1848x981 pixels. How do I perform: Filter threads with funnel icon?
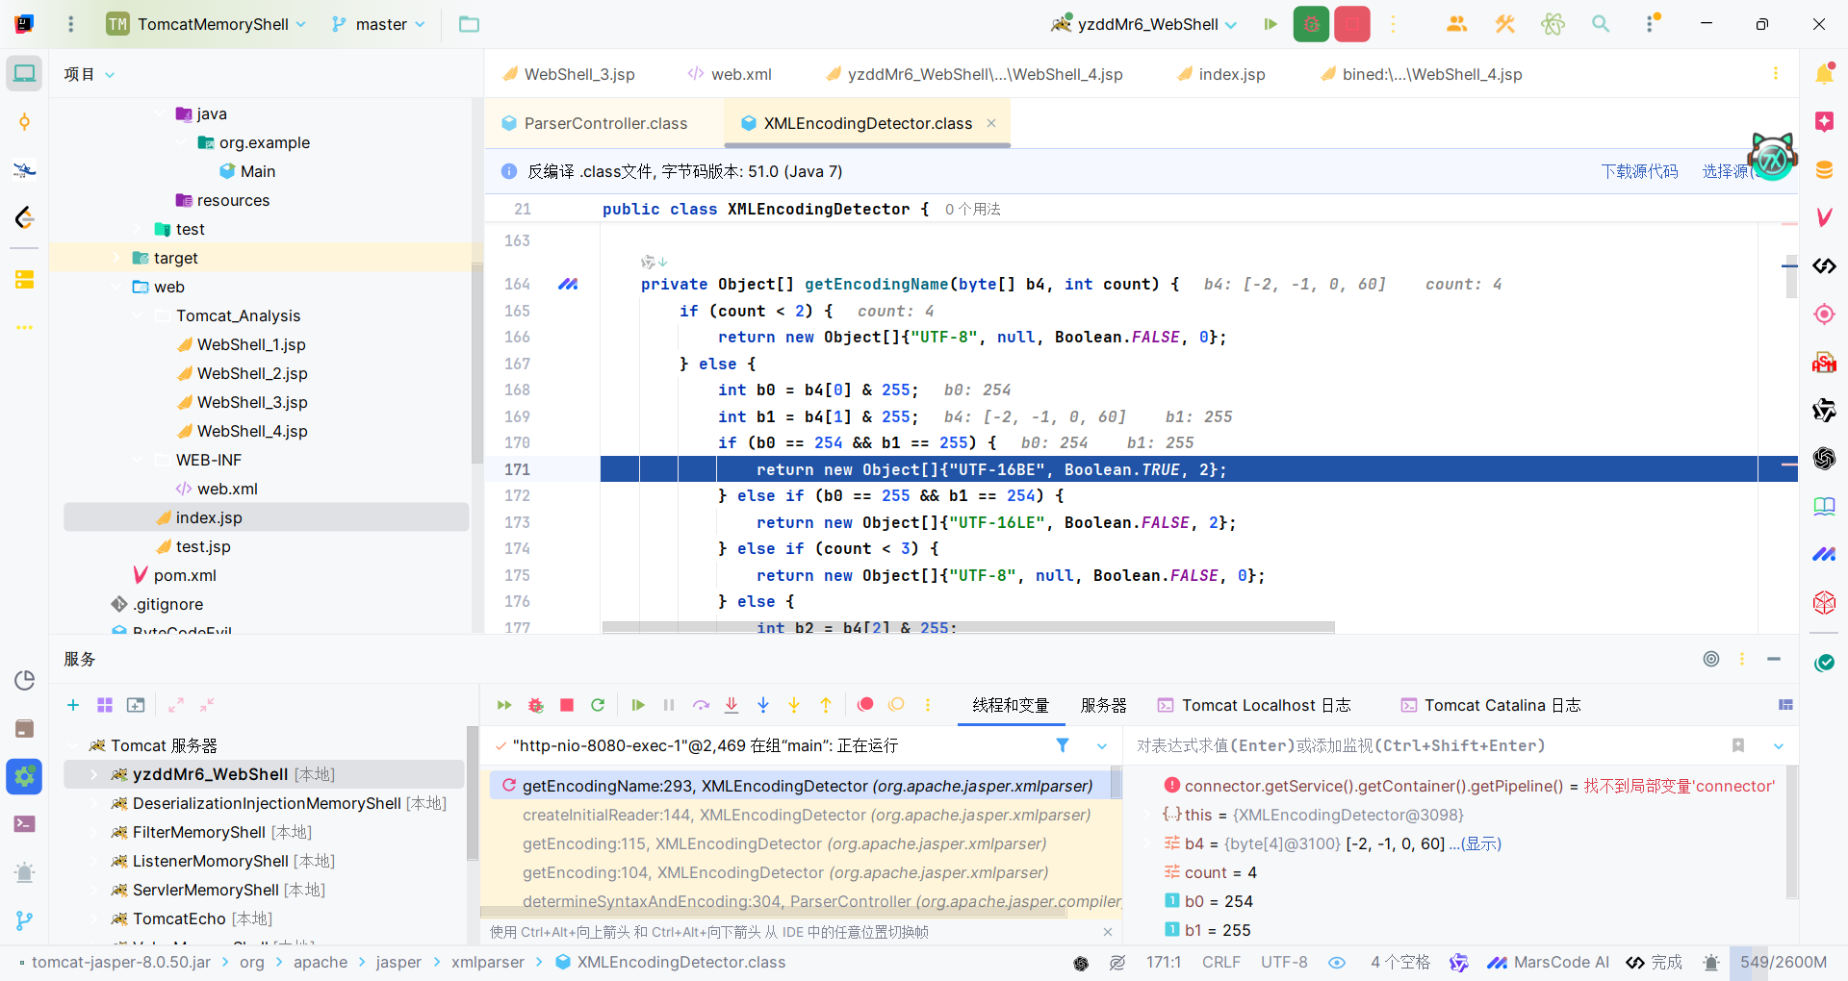[1063, 745]
